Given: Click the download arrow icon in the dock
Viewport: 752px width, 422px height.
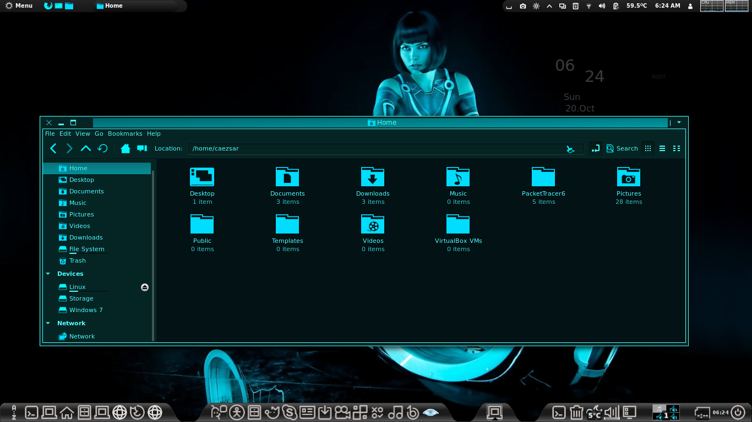Looking at the screenshot, I should [325, 412].
